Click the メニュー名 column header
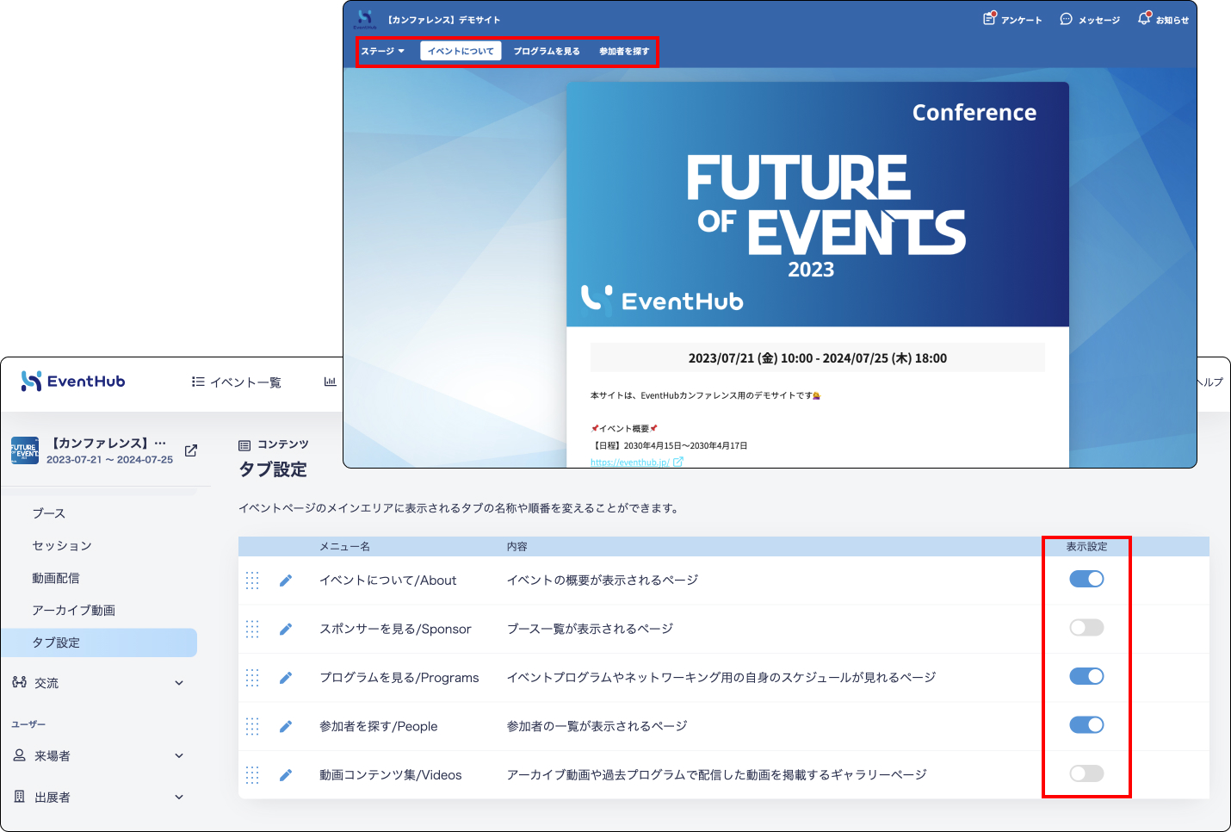Viewport: 1231px width, 832px height. click(x=344, y=547)
